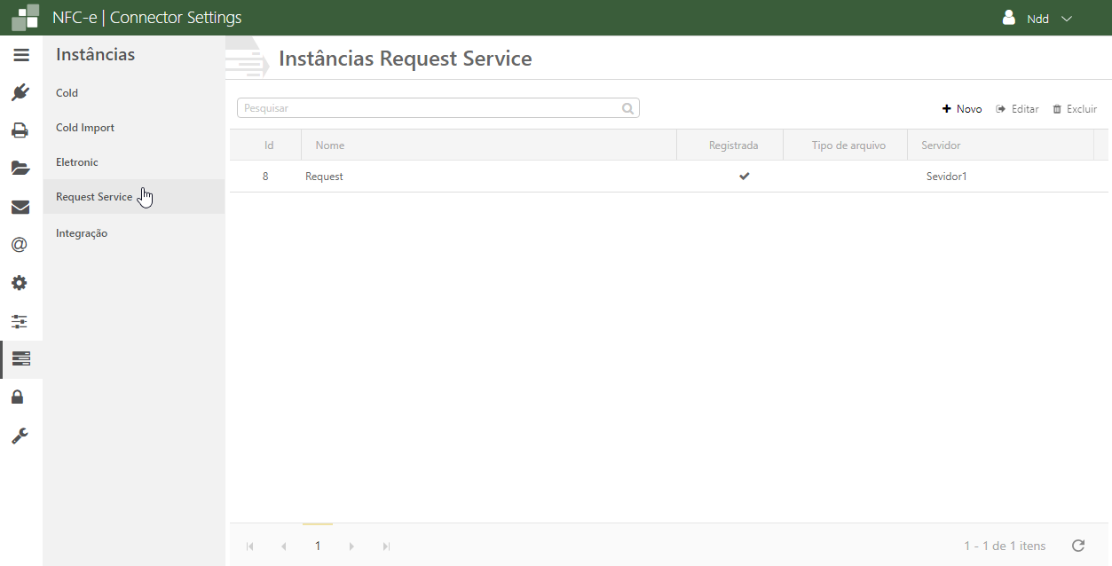Image resolution: width=1112 pixels, height=566 pixels.
Task: Open the sliders icon in sidebar
Action: (20, 321)
